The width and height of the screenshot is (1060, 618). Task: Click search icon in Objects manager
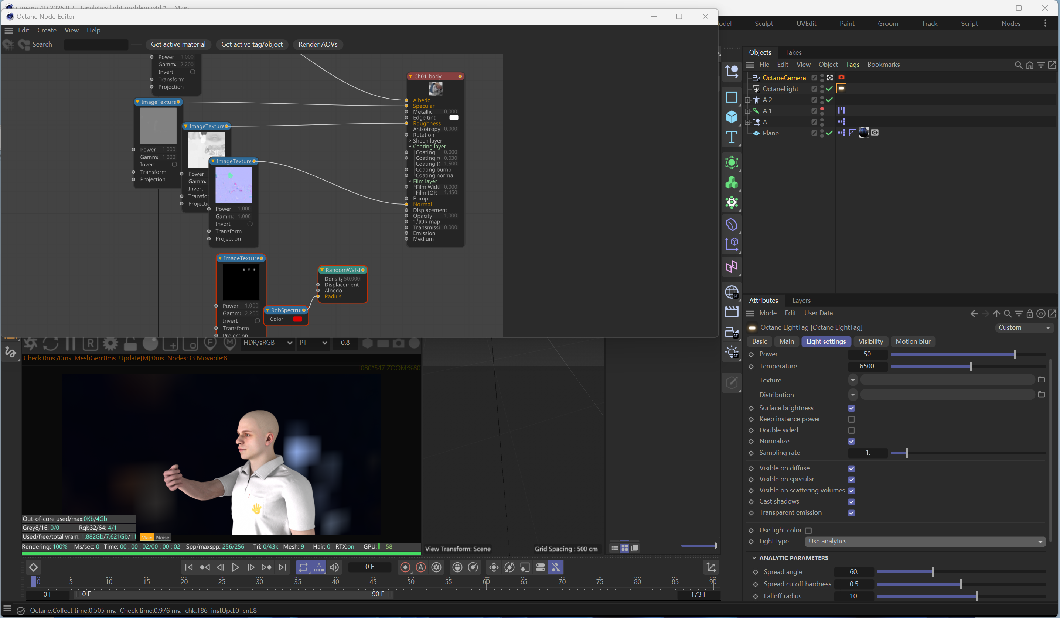pos(1018,65)
